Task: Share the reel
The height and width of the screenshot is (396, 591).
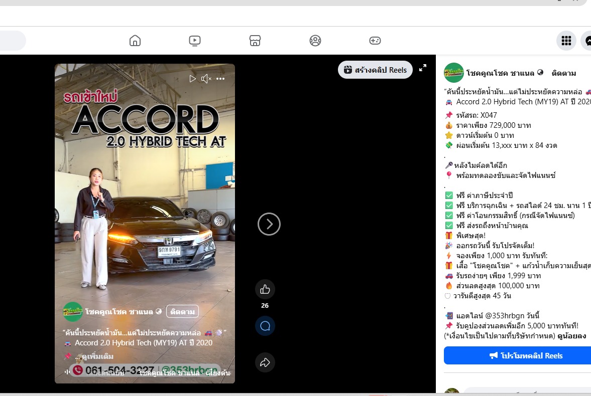Action: pos(265,362)
